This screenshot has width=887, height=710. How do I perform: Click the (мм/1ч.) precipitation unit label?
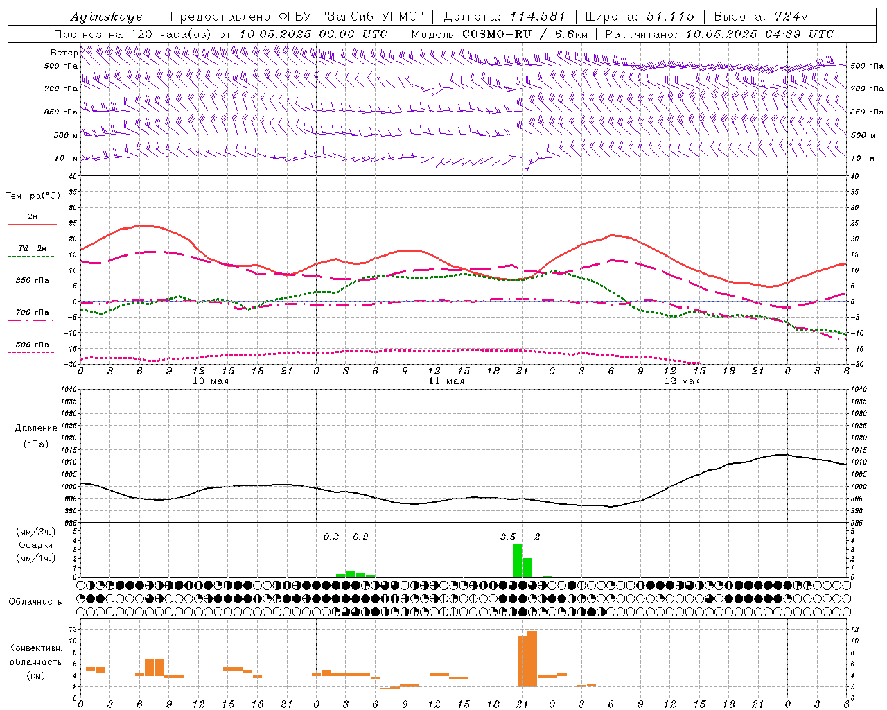pyautogui.click(x=36, y=558)
